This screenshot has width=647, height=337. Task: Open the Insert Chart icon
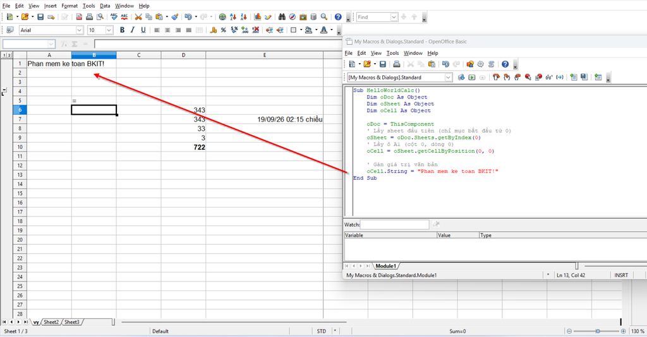point(258,17)
